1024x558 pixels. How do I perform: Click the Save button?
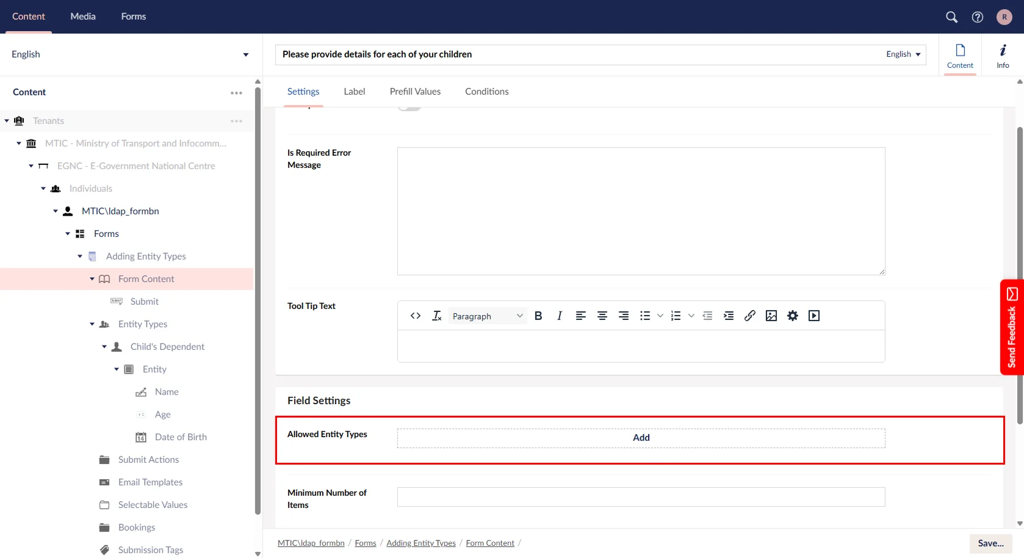coord(990,543)
